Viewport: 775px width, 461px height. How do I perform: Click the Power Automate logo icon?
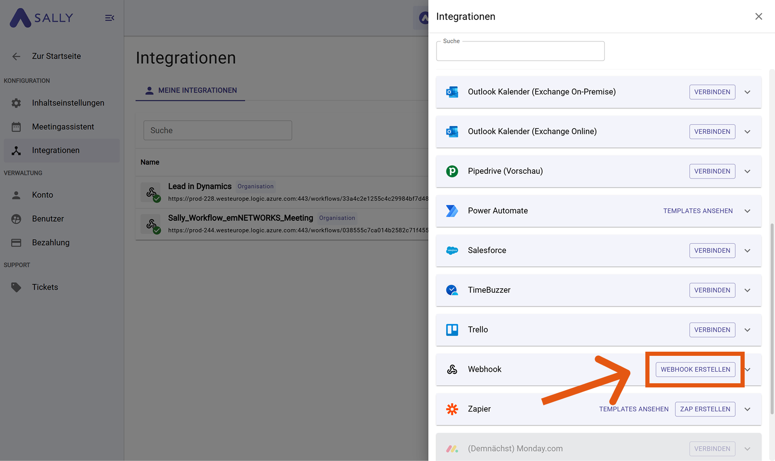tap(452, 211)
